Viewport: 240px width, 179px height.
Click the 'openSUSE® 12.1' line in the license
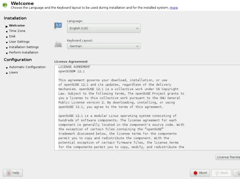point(71,71)
